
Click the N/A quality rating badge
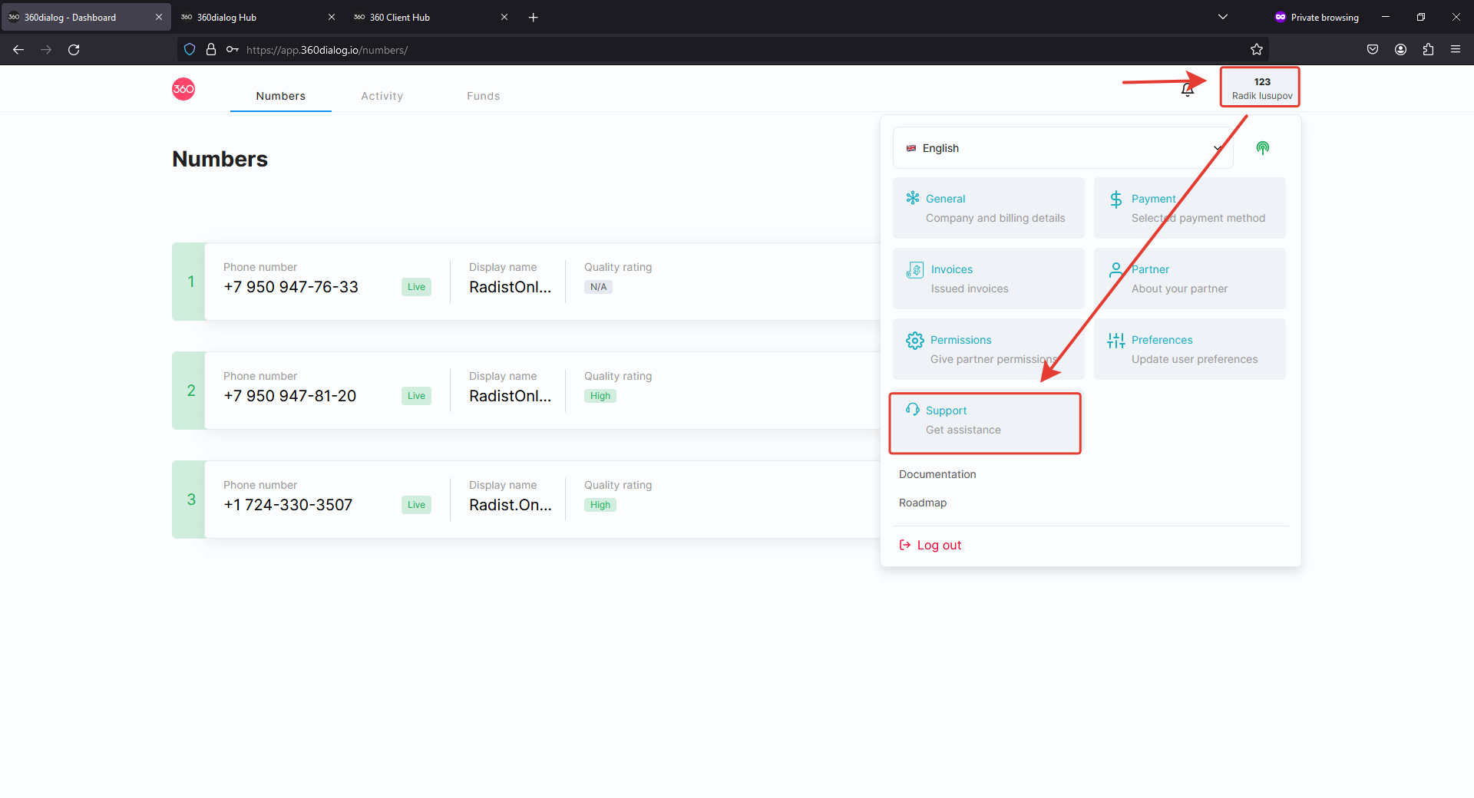pos(598,287)
